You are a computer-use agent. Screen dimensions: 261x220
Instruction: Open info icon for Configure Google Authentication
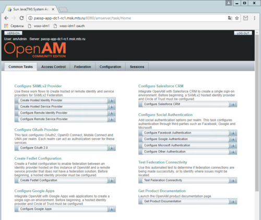(x=233, y=139)
